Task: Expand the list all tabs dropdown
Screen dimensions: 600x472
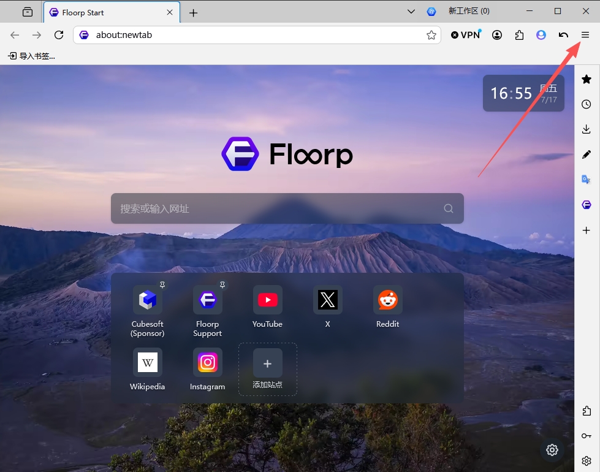Action: 411,12
